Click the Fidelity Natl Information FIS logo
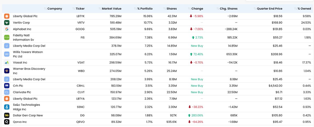This screenshot has height=127, width=314. 7,37
